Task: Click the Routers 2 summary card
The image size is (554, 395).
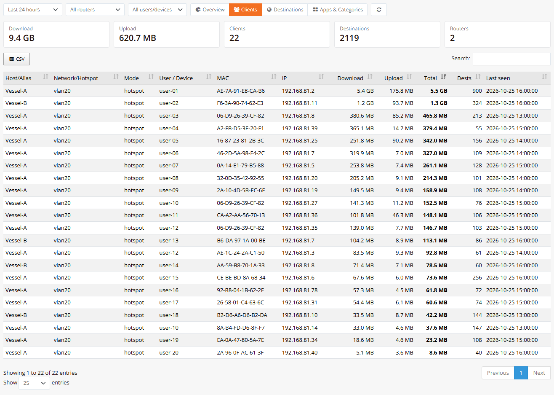Action: (498, 34)
